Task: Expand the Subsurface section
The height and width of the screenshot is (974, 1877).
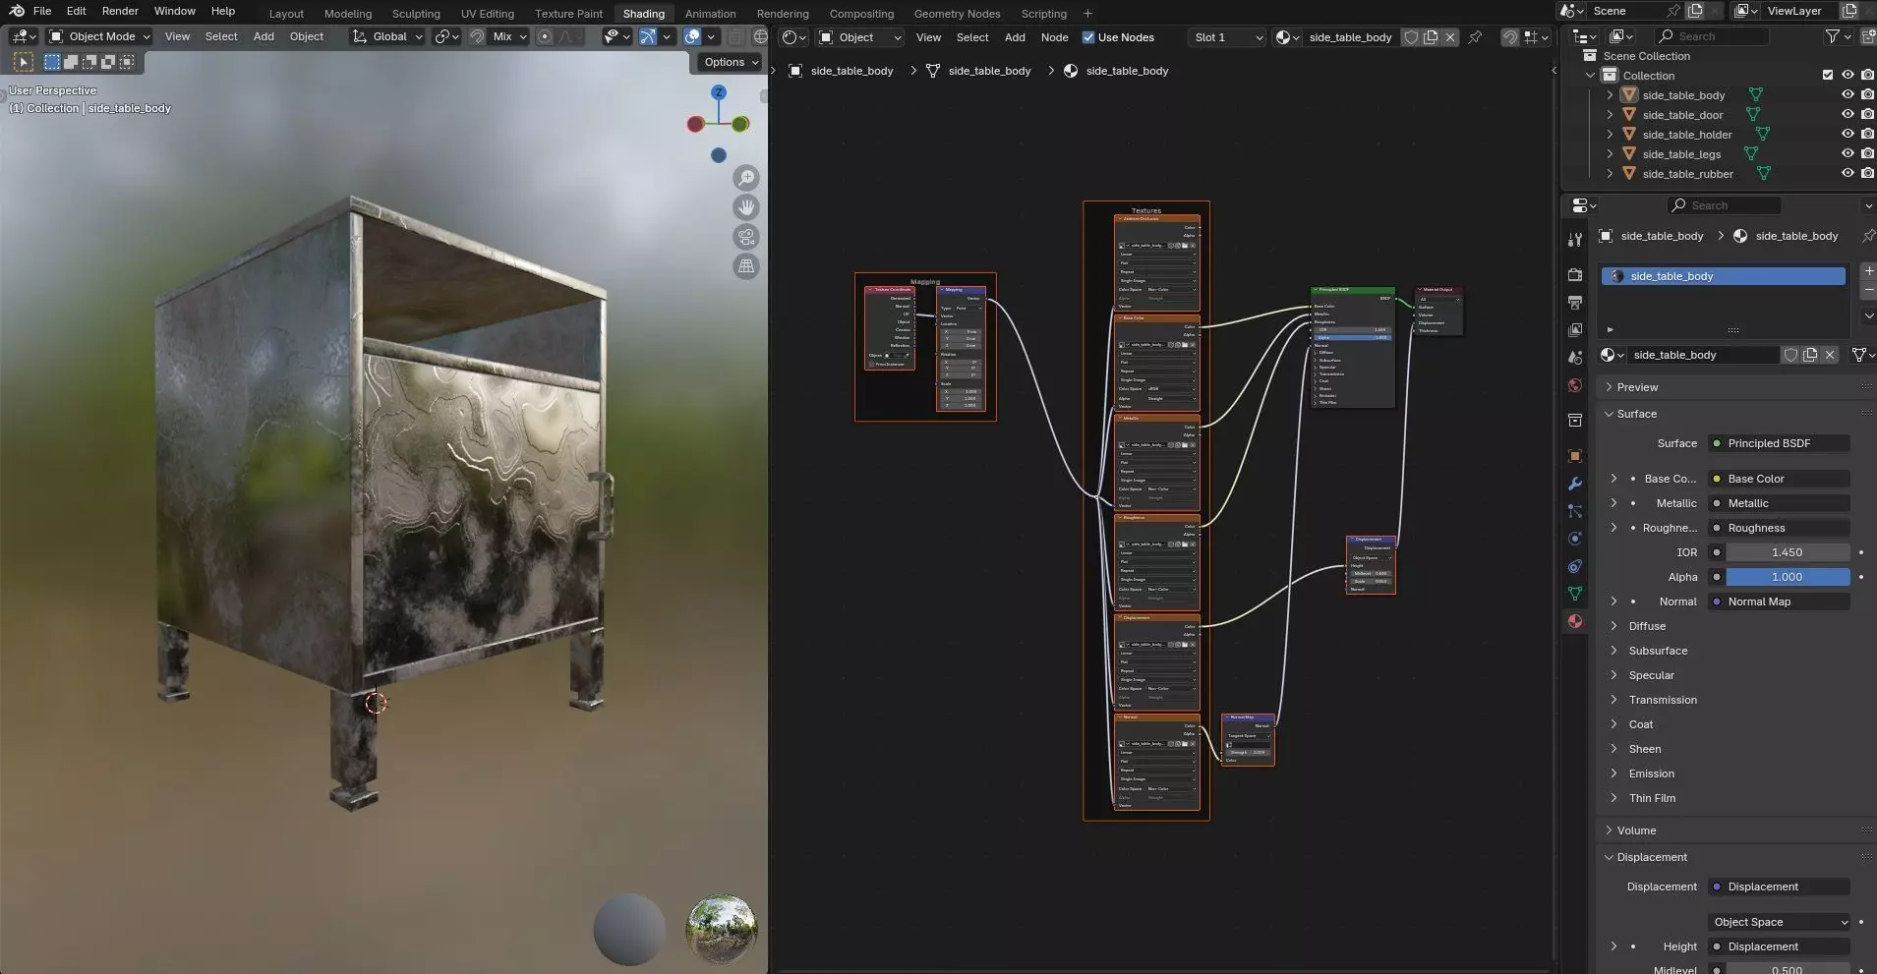Action: 1613,651
